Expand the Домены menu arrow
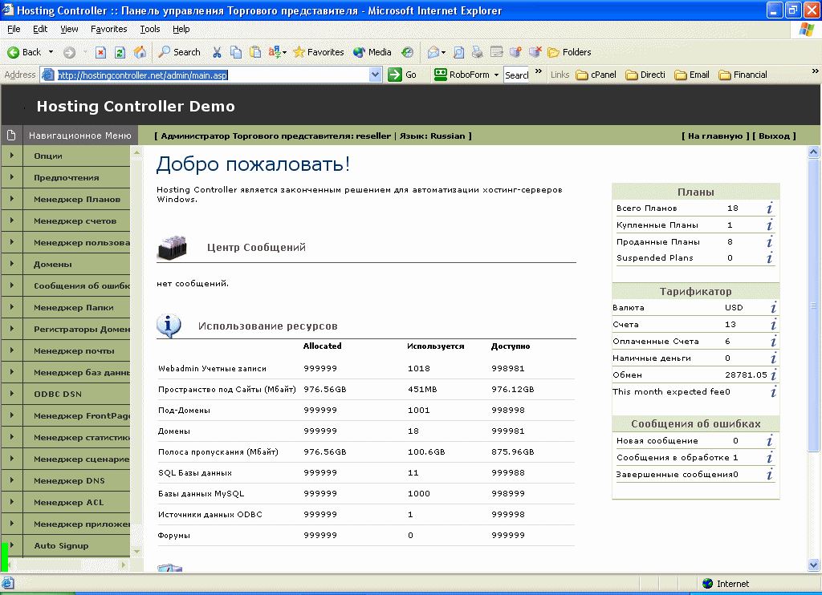Image resolution: width=822 pixels, height=595 pixels. pyautogui.click(x=11, y=264)
